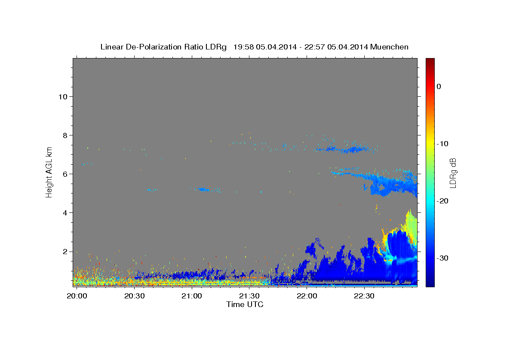
Task: Click the colorbar value 0
Action: tap(439, 86)
